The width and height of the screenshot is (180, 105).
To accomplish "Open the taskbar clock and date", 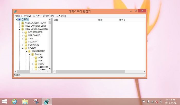I will point(170,102).
